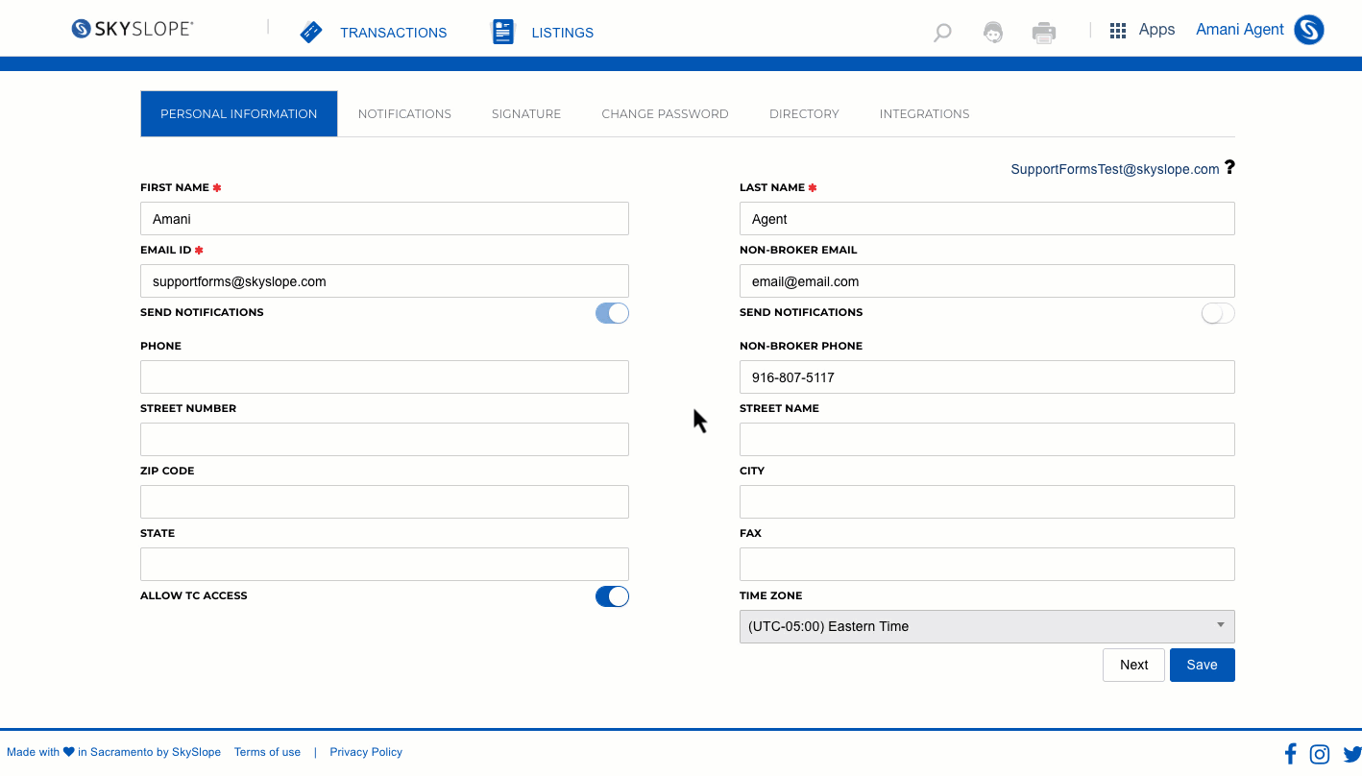Click the Zip Code input field
The height and width of the screenshot is (776, 1362).
(384, 501)
